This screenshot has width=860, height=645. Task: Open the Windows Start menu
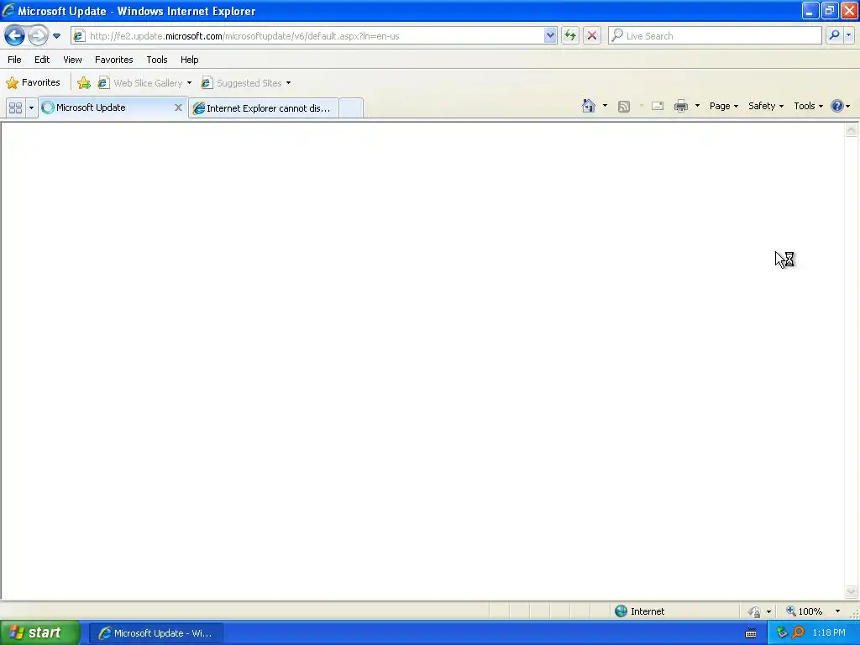[x=39, y=633]
